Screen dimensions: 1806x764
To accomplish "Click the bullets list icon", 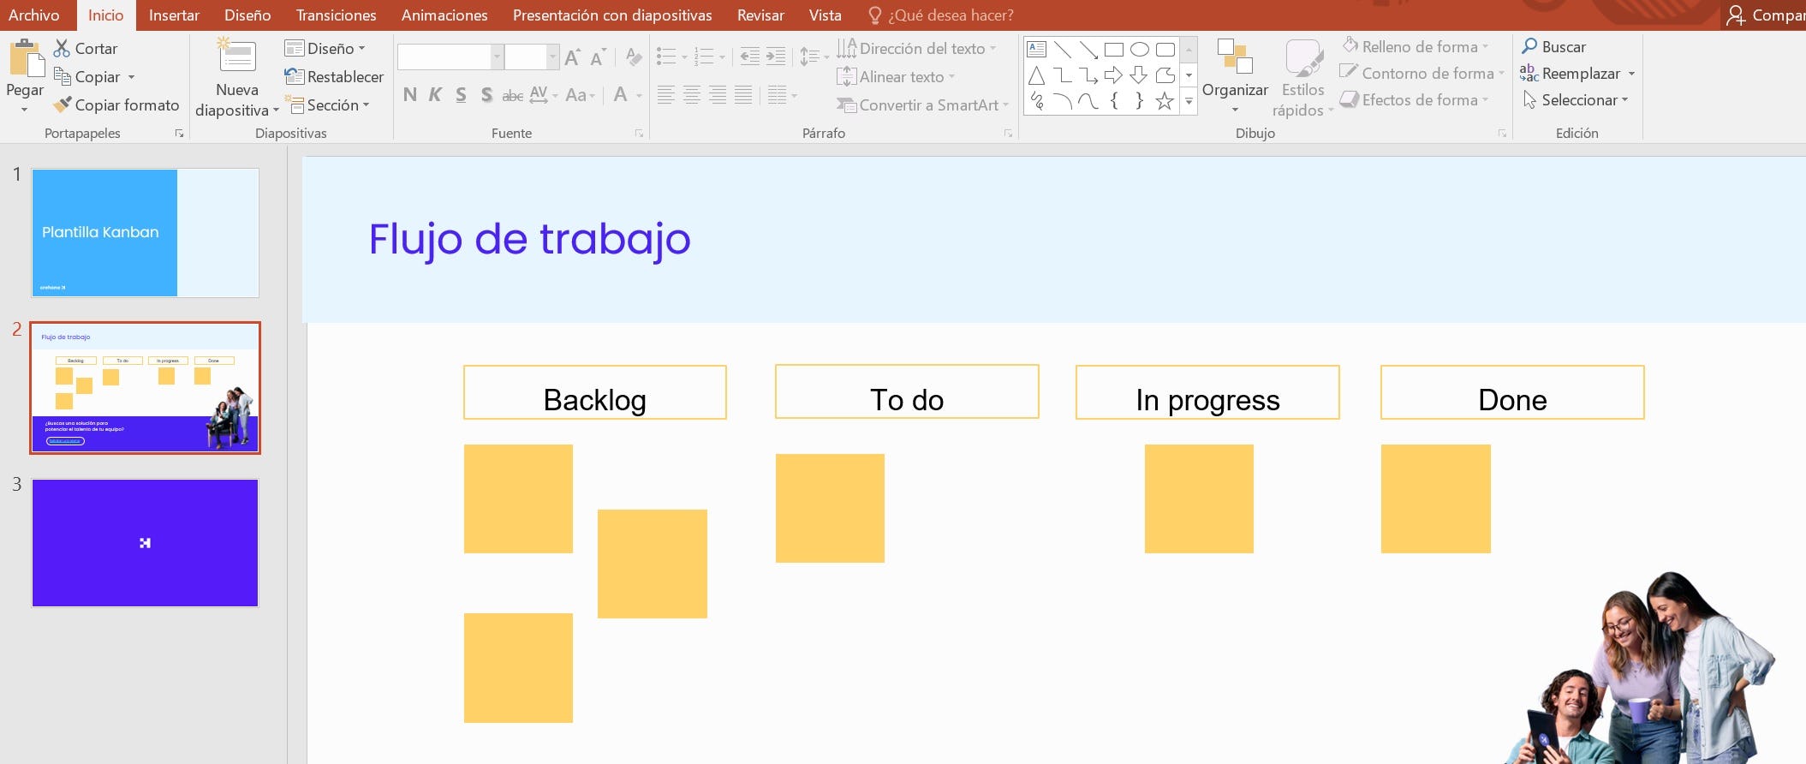I will [x=666, y=57].
